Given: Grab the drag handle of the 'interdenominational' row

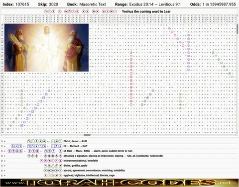Looking at the screenshot, I should point(2,161).
